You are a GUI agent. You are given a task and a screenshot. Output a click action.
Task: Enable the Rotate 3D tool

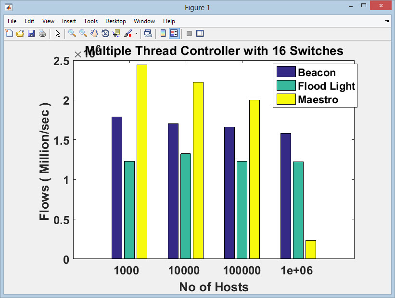pyautogui.click(x=105, y=33)
